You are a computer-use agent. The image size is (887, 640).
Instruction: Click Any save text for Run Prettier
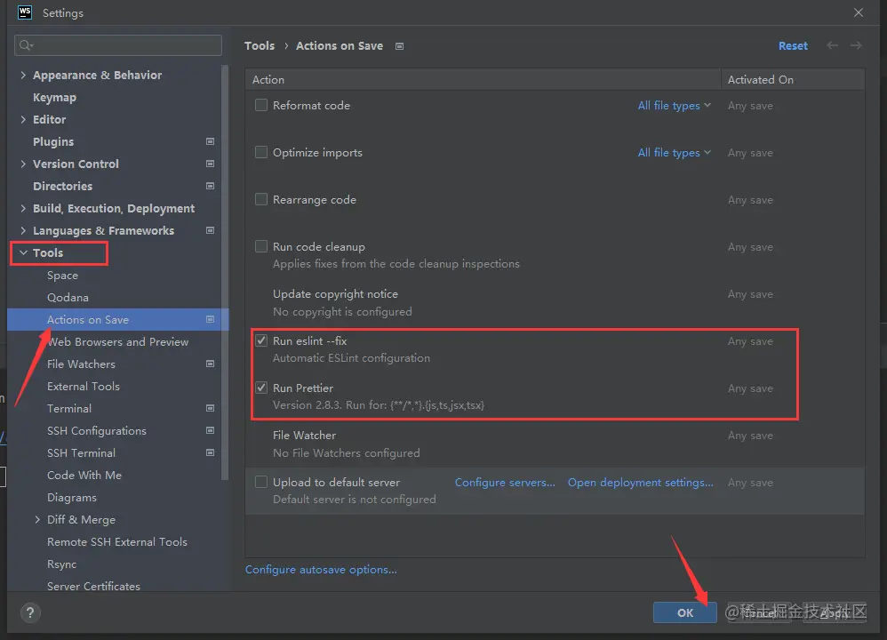click(x=750, y=388)
